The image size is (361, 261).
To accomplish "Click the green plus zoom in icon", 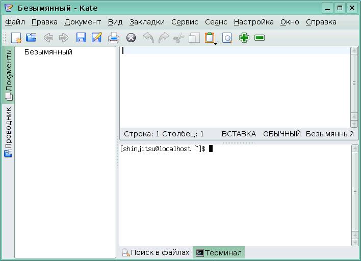I will point(244,38).
